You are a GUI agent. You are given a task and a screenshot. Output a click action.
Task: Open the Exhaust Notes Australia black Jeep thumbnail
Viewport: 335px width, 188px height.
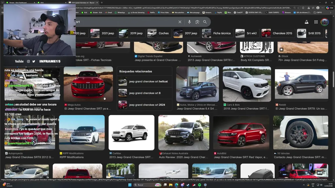coord(184,133)
